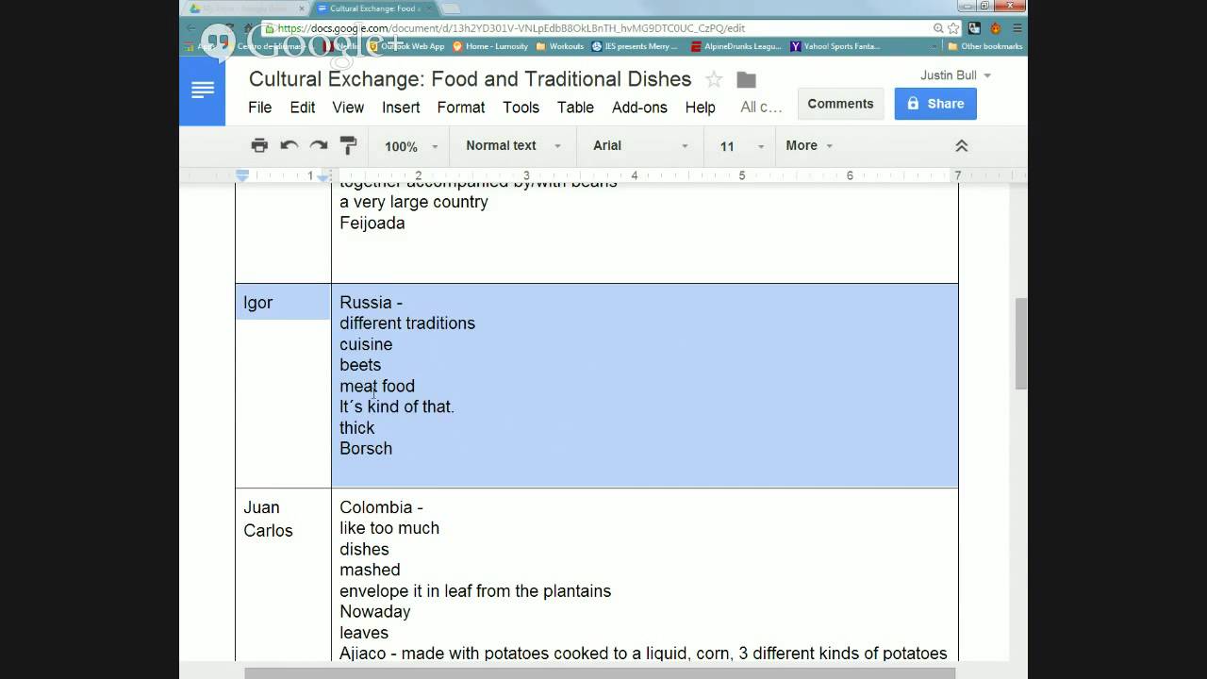Open the Insert menu
This screenshot has width=1207, height=679.
point(401,108)
